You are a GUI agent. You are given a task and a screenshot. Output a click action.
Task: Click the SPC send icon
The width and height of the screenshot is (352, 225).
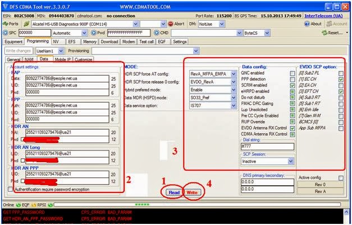click(6, 33)
